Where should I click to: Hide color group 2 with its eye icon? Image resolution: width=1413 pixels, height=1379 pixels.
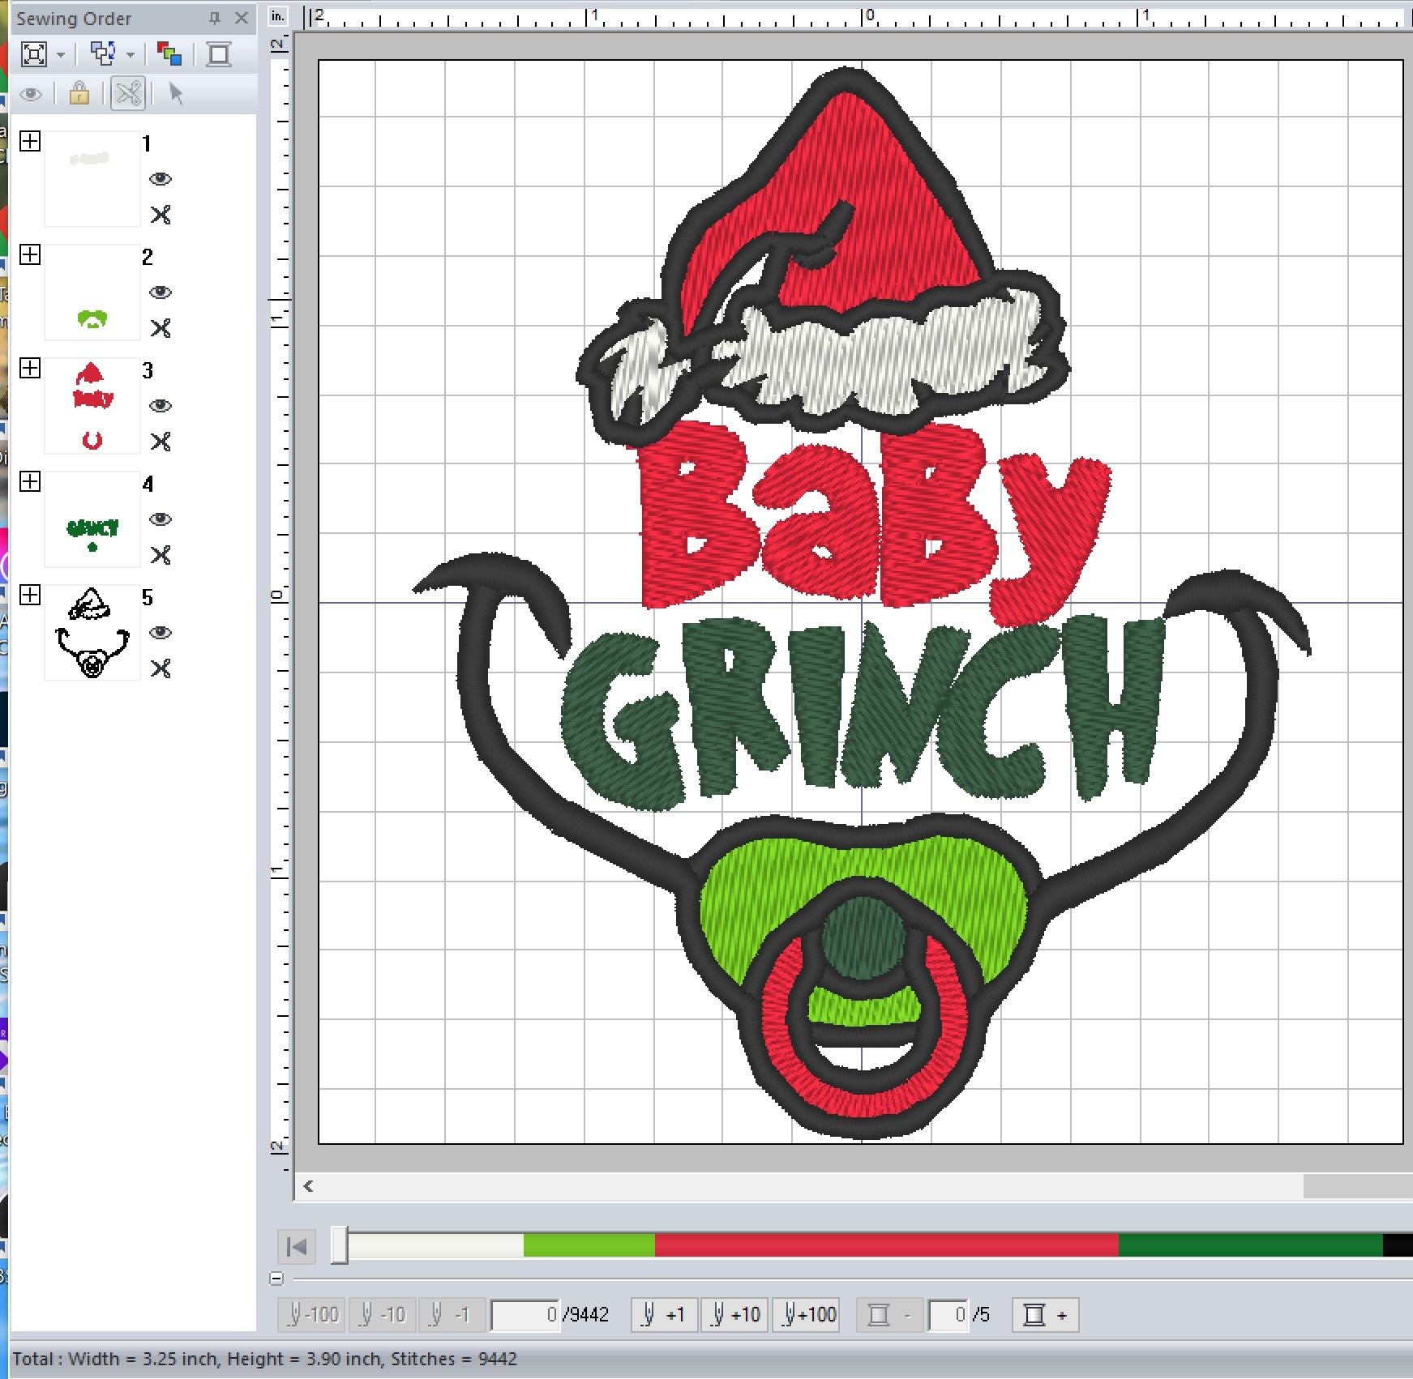(161, 292)
